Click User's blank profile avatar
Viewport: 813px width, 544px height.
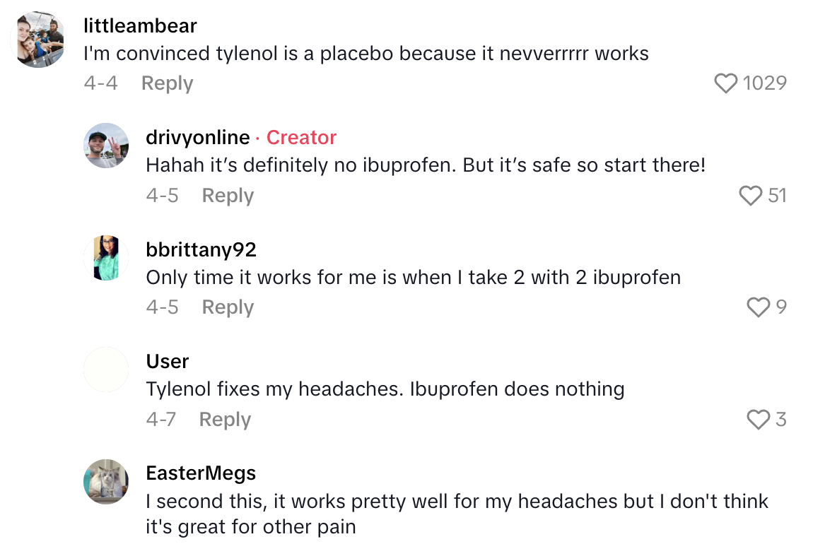pos(106,369)
